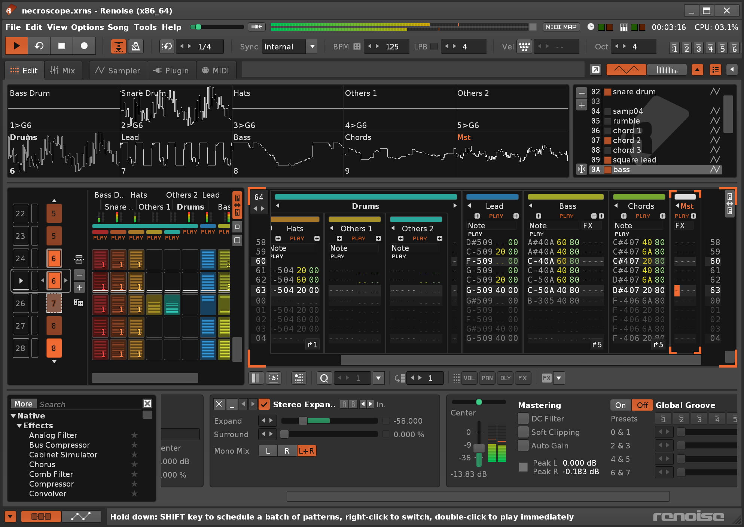
Task: Click the loop pattern playback button
Action: 39,46
